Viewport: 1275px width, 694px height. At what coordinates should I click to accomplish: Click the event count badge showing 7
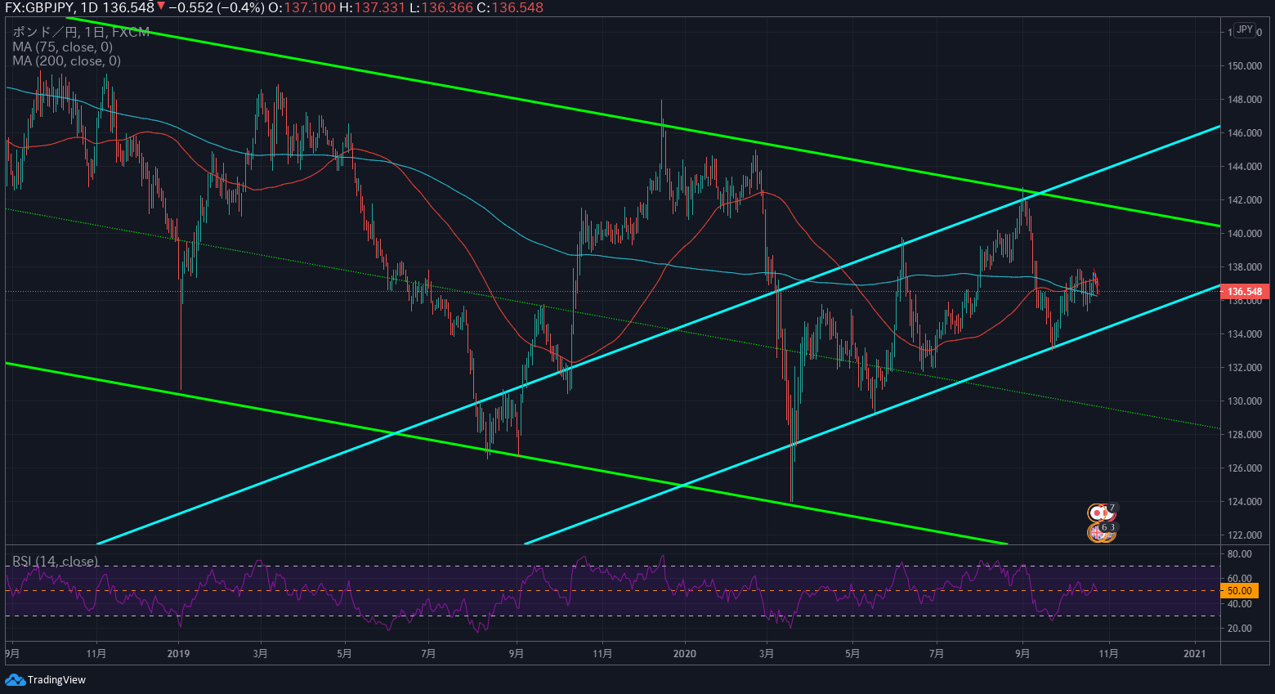click(x=1112, y=508)
